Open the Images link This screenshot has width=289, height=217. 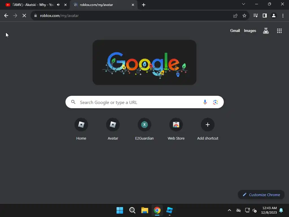point(250,31)
